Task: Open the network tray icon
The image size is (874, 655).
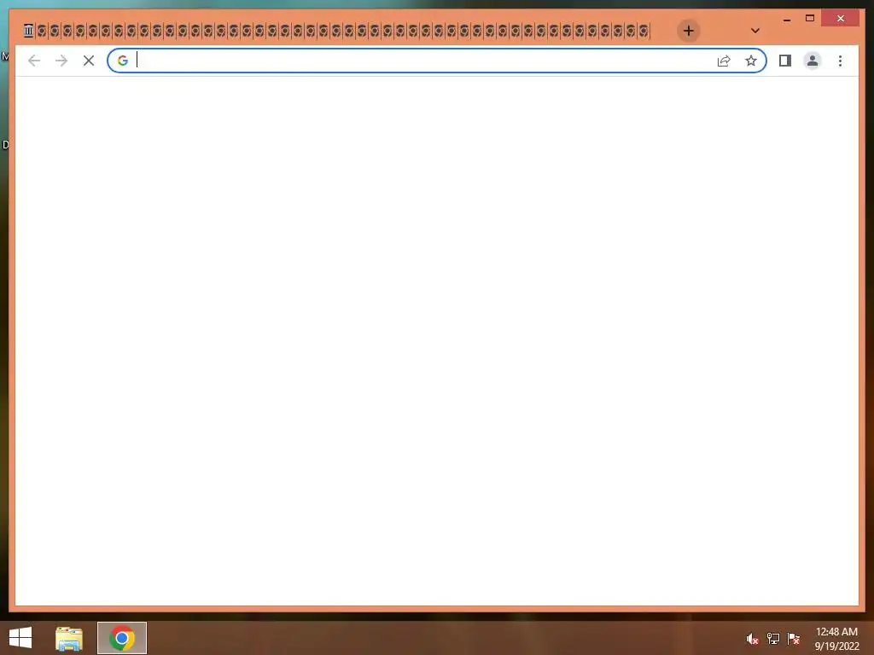Action: tap(773, 639)
